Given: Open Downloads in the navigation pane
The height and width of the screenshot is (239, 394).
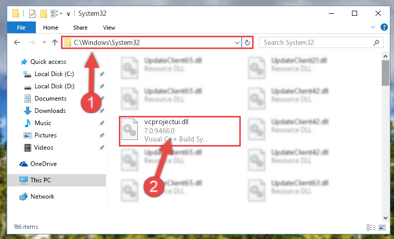Looking at the screenshot, I should point(50,111).
